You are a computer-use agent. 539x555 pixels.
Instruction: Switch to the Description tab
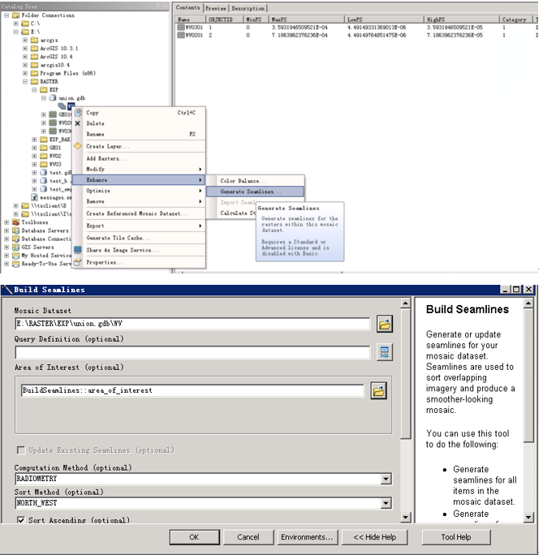pyautogui.click(x=248, y=8)
